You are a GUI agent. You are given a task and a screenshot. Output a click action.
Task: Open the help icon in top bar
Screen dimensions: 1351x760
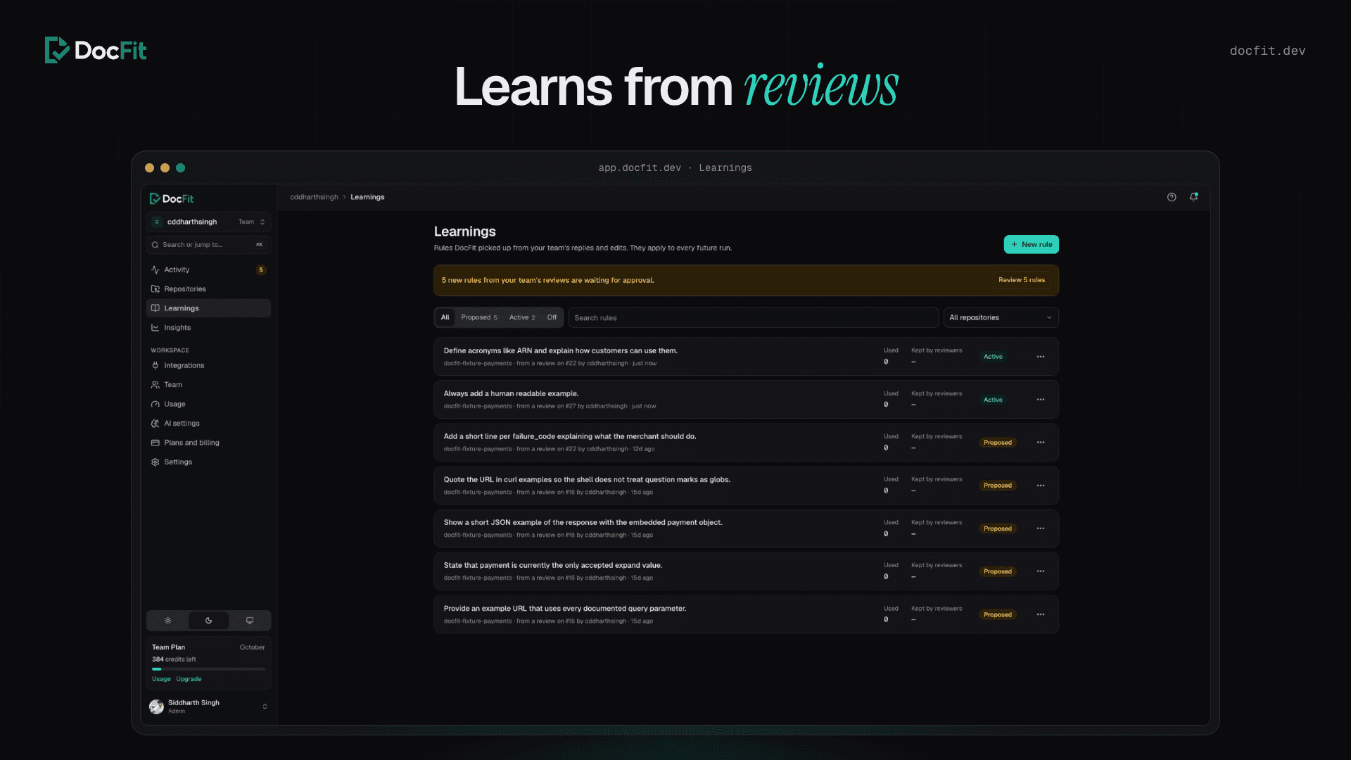coord(1172,197)
